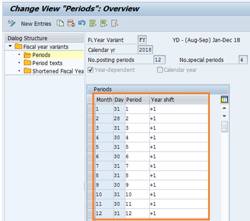
Task: Click the Calendar yr input field
Action: point(145,50)
